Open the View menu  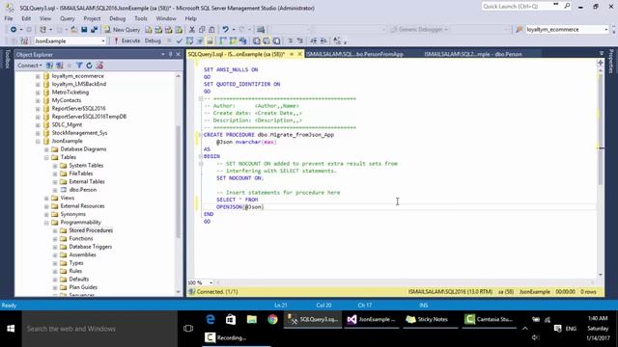(x=45, y=18)
